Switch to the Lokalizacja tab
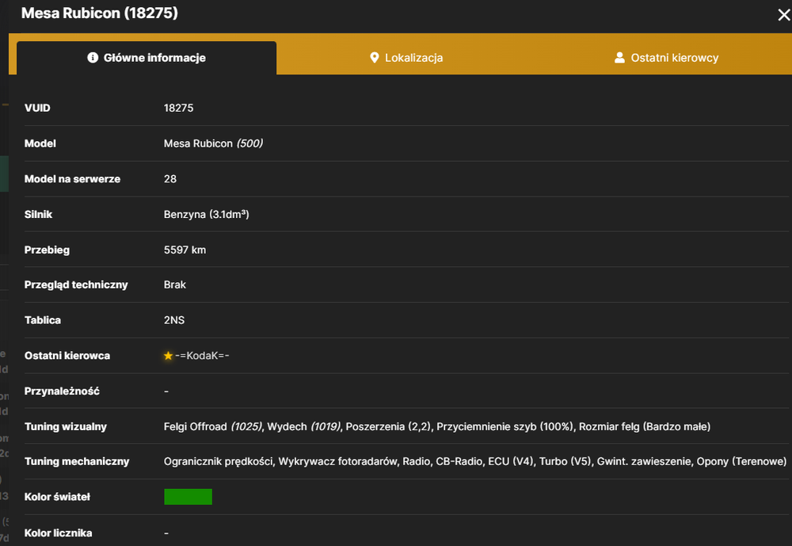792x546 pixels. coord(406,58)
